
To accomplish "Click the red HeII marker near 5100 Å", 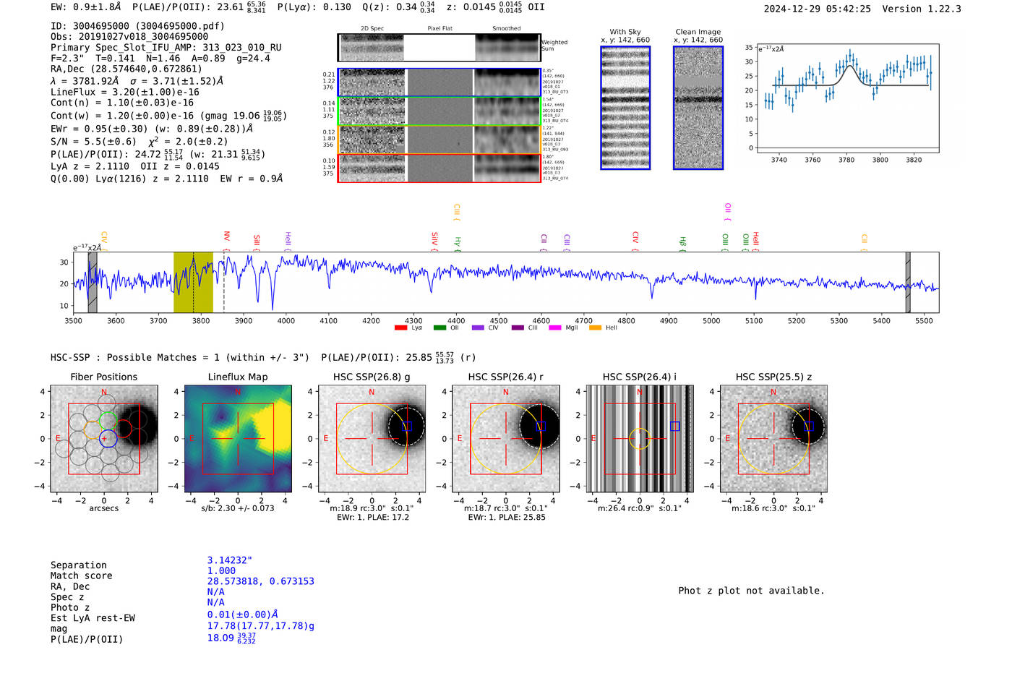I will click(x=755, y=241).
